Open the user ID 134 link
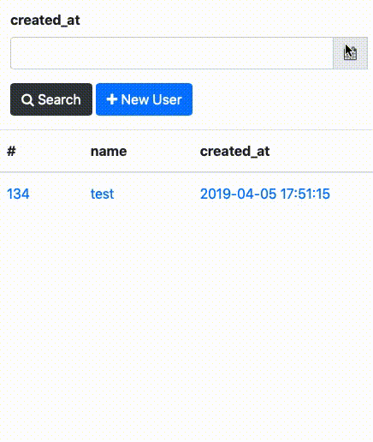Viewport: 373px width, 442px height. point(18,194)
